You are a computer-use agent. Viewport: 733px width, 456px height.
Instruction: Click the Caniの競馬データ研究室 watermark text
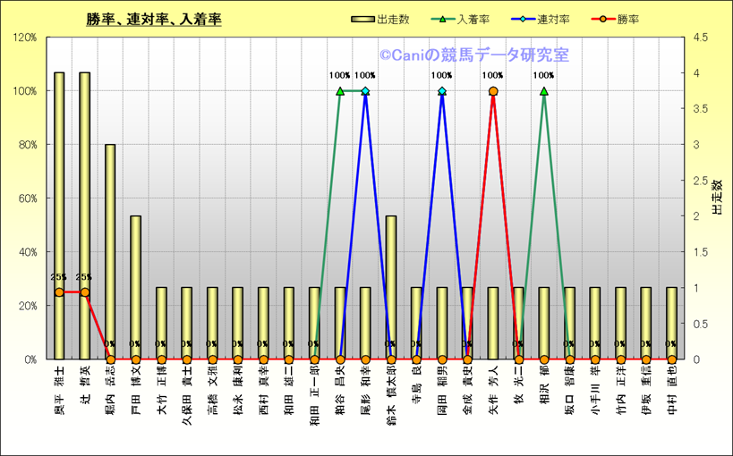click(x=473, y=55)
